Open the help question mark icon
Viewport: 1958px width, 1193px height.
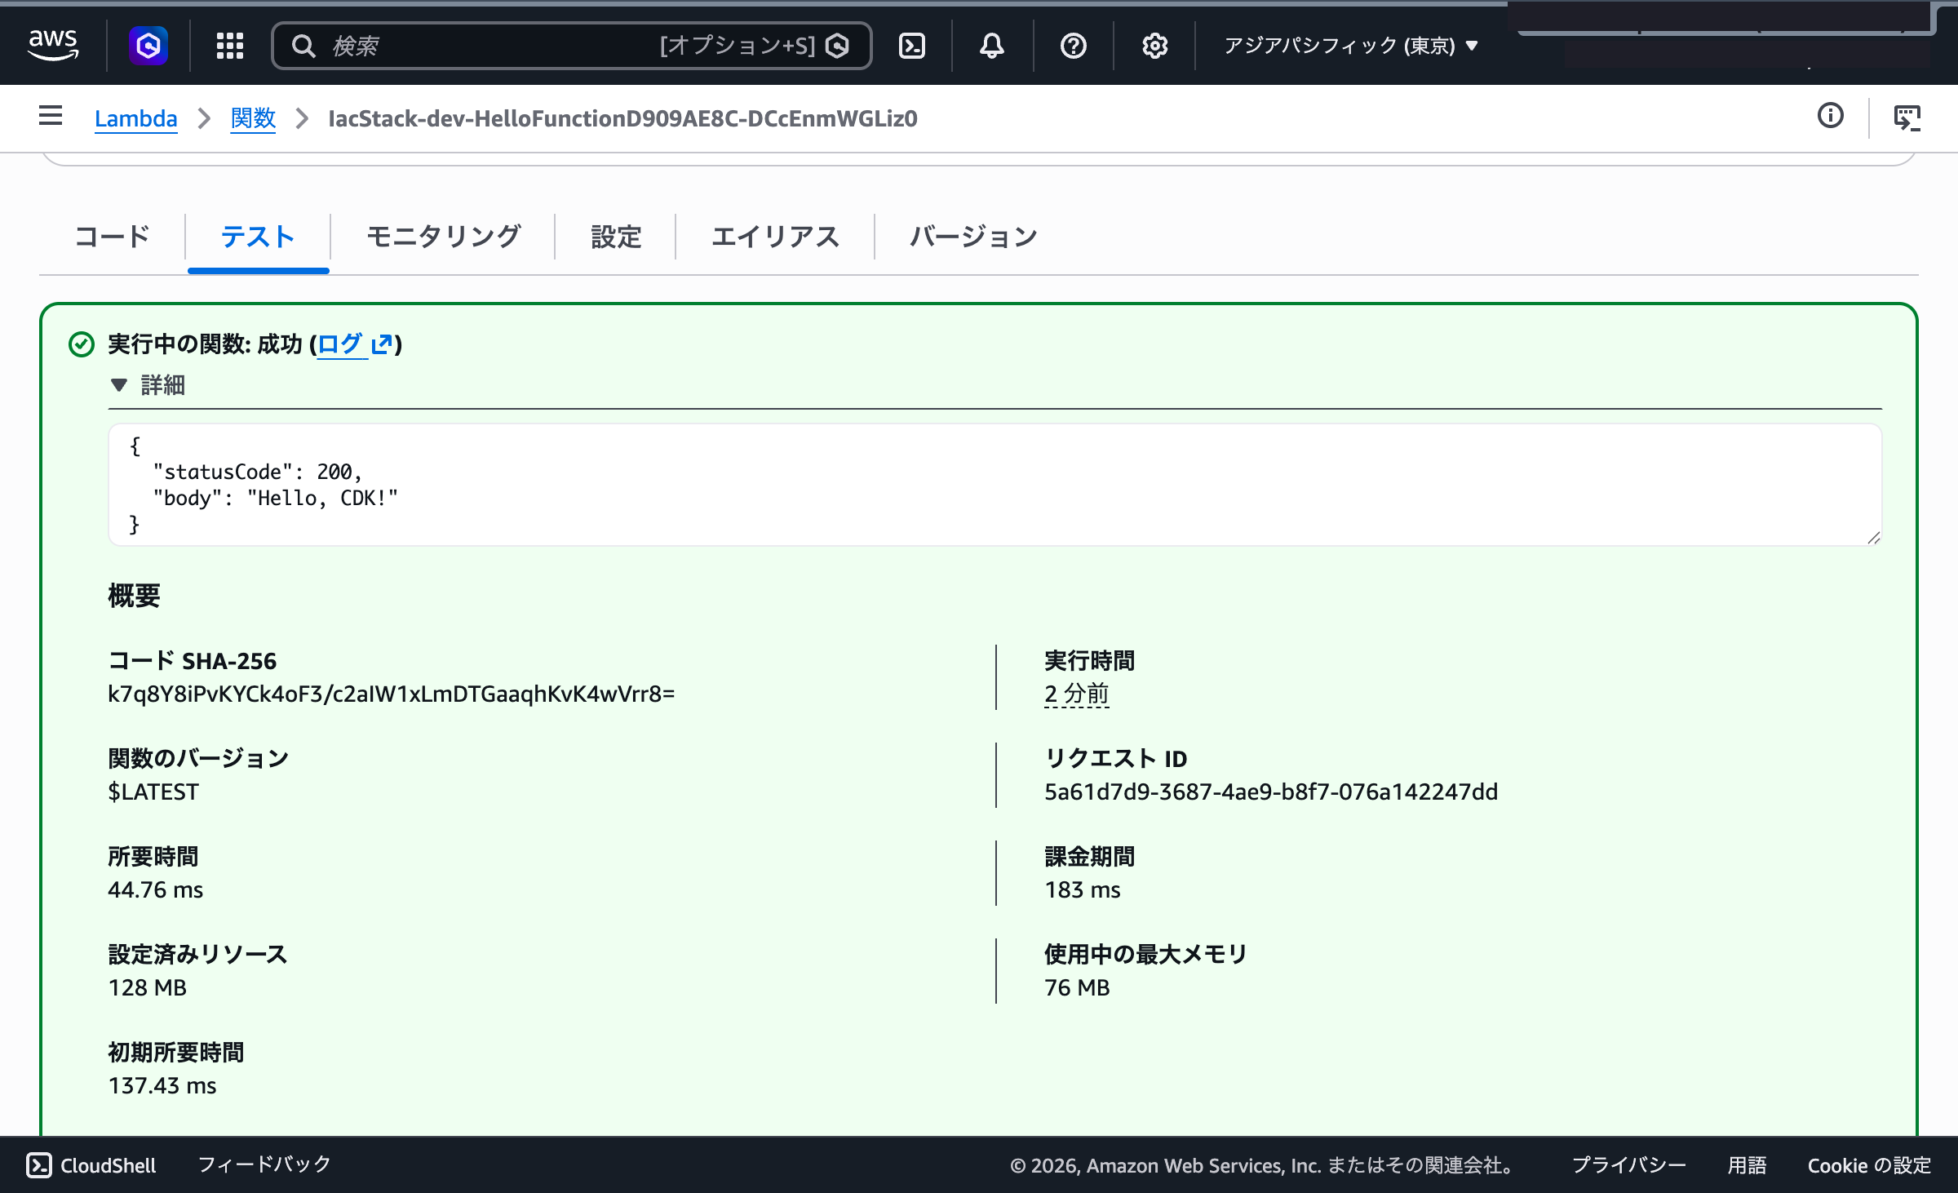tap(1074, 46)
